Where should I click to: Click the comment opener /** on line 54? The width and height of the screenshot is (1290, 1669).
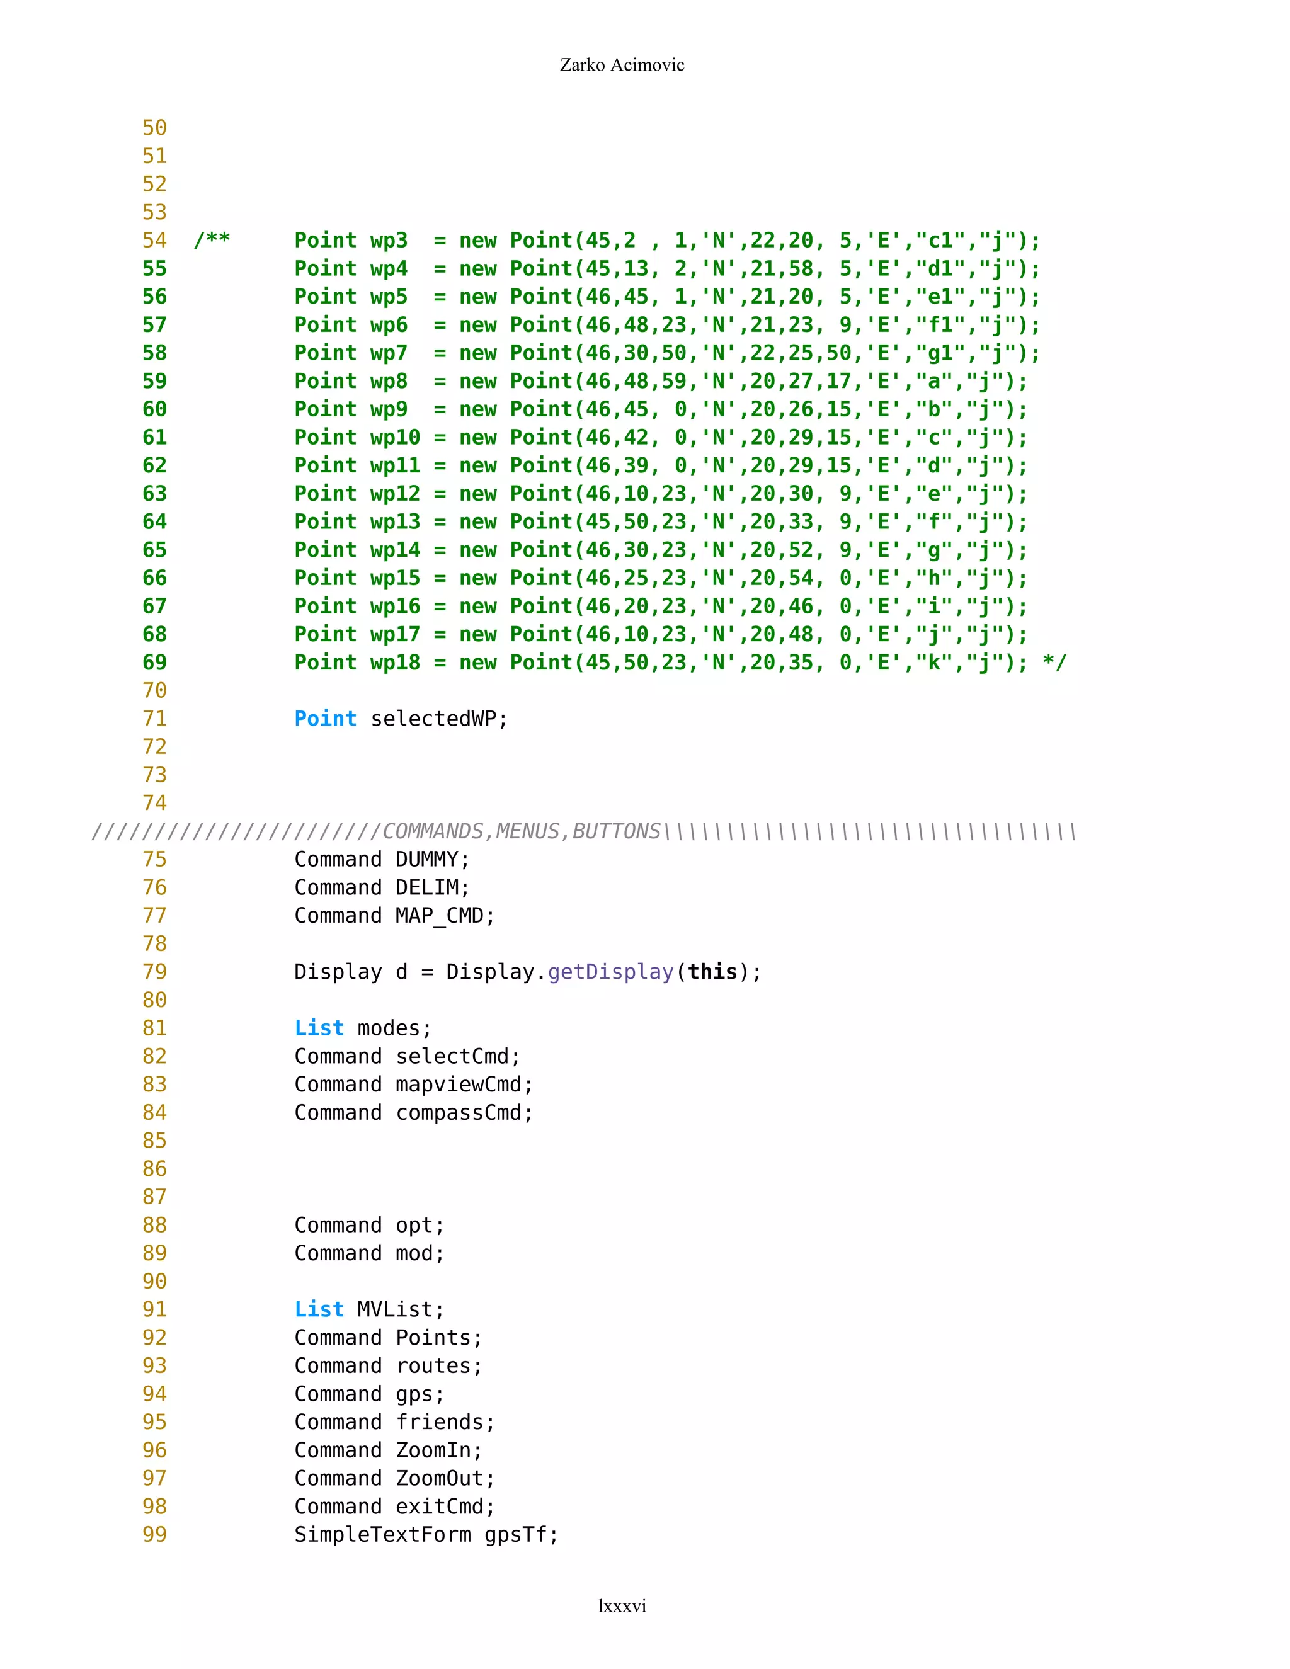[212, 240]
